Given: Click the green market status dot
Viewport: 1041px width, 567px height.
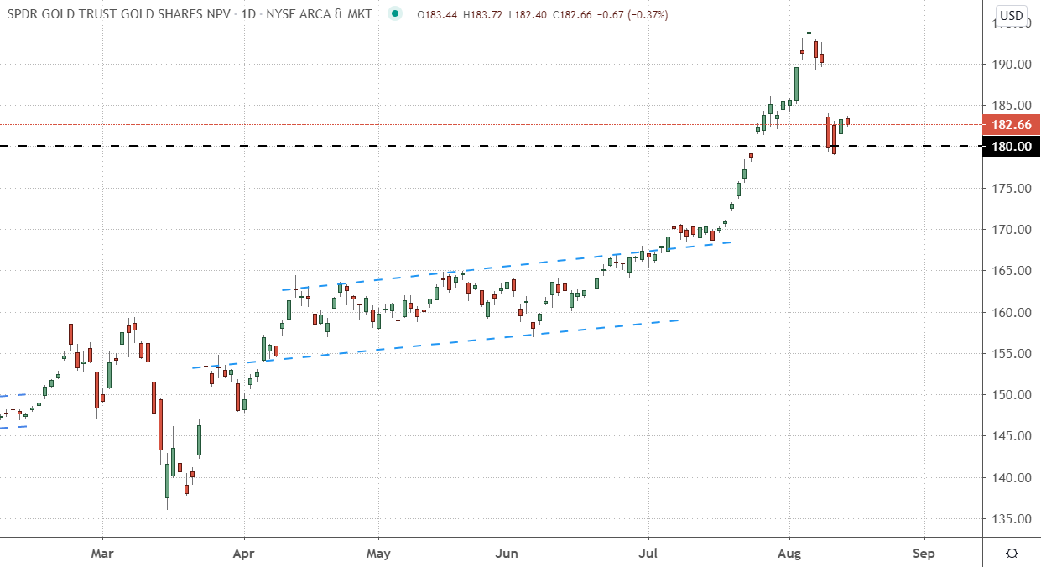Looking at the screenshot, I should 396,14.
